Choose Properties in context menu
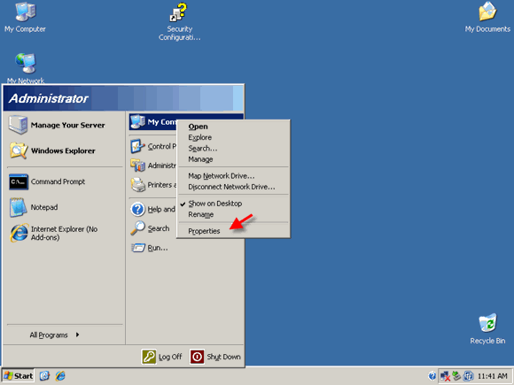 click(233, 231)
